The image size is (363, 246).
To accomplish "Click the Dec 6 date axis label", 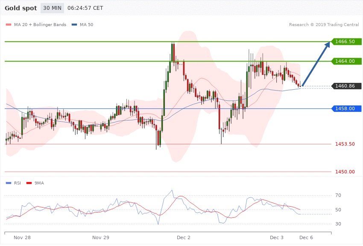I will (x=306, y=237).
